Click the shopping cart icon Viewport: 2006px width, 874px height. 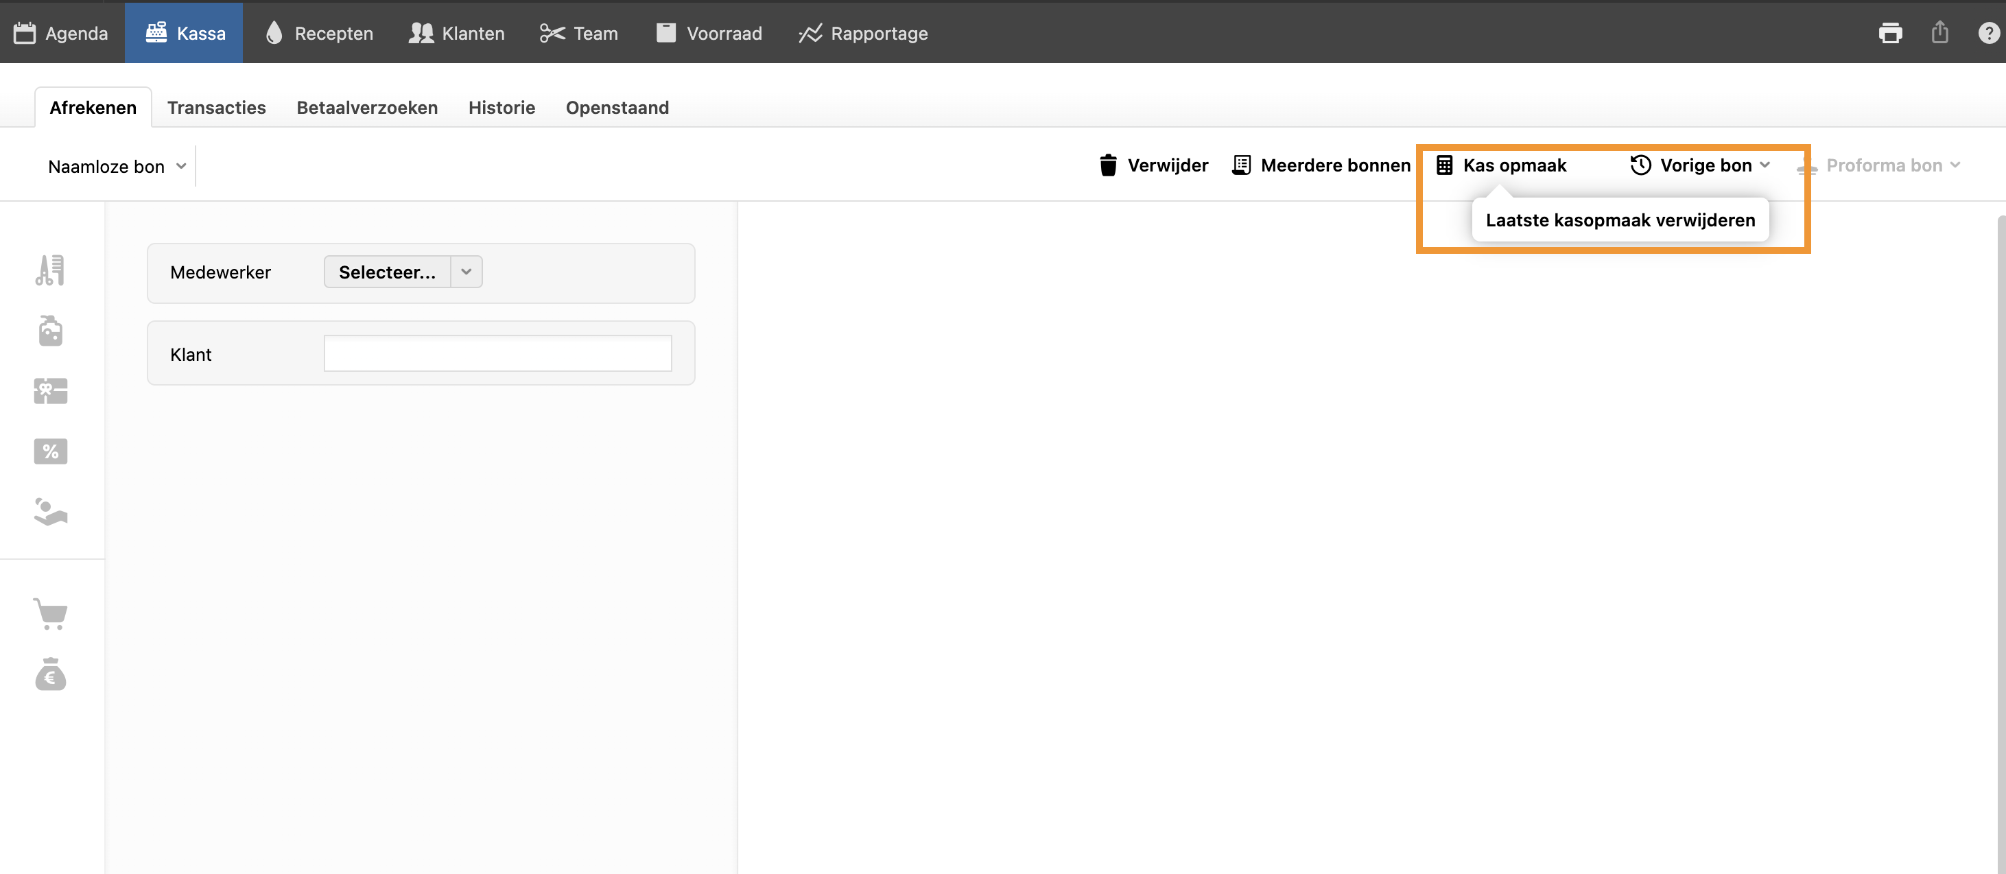50,614
